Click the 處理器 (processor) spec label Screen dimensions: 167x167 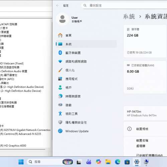[x=141, y=146]
